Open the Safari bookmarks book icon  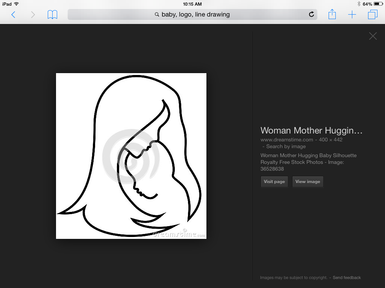pyautogui.click(x=52, y=15)
